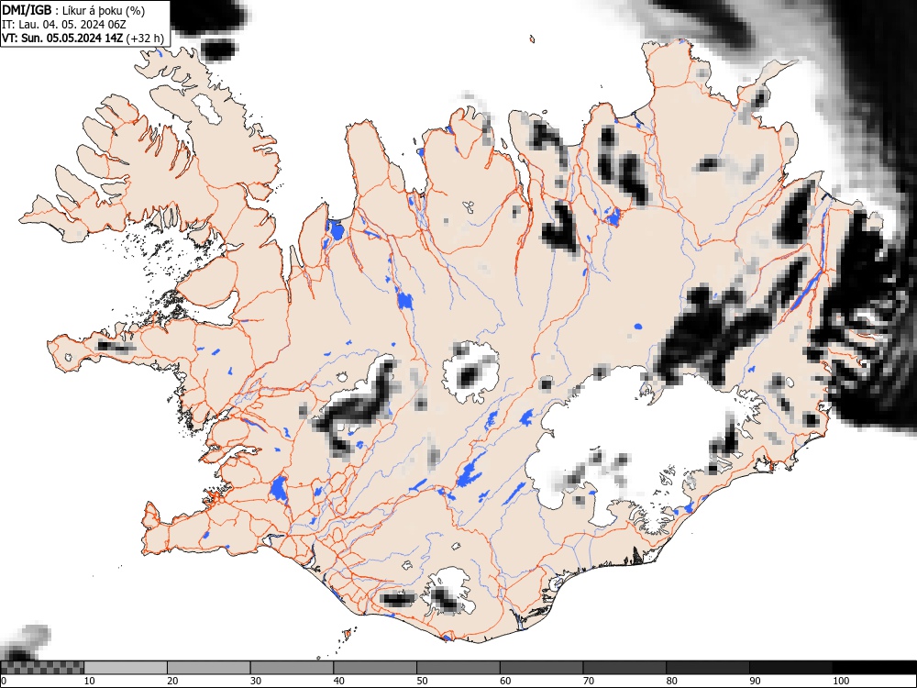Click the 'VT: Sun. 05.05.2024 14Z (+32 h)' text
The width and height of the screenshot is (917, 688).
83,39
